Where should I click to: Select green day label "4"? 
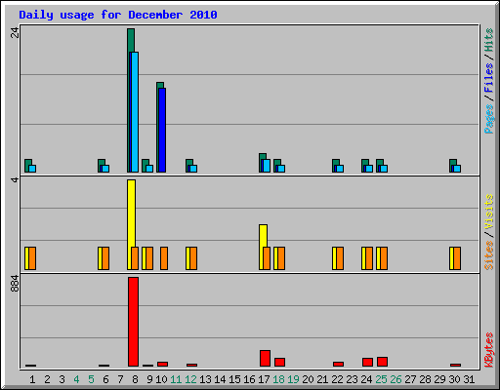pos(76,379)
